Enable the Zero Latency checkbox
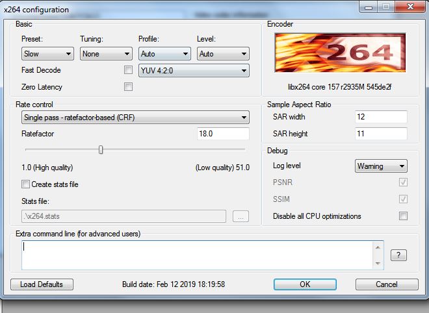 coord(128,86)
